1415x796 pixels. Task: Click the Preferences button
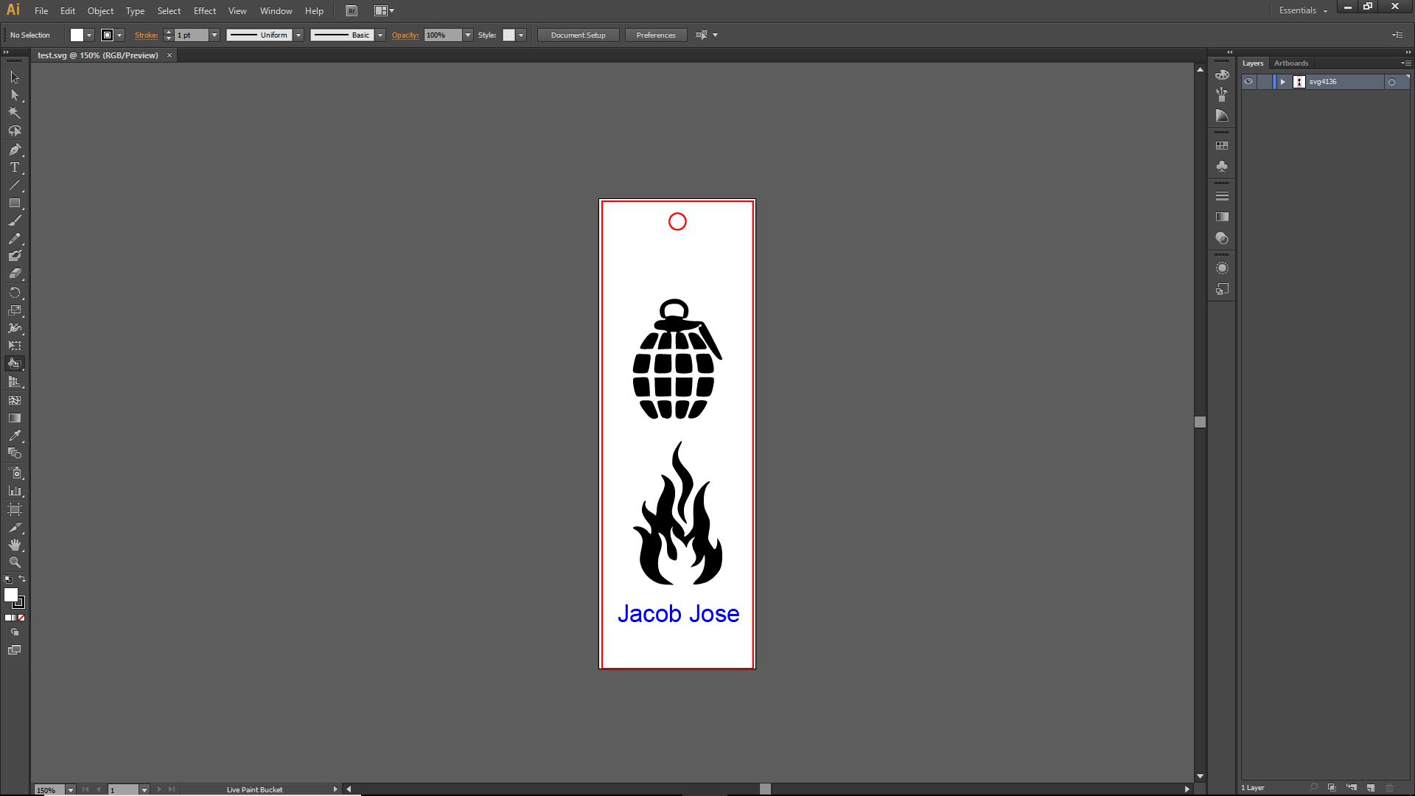coord(655,35)
